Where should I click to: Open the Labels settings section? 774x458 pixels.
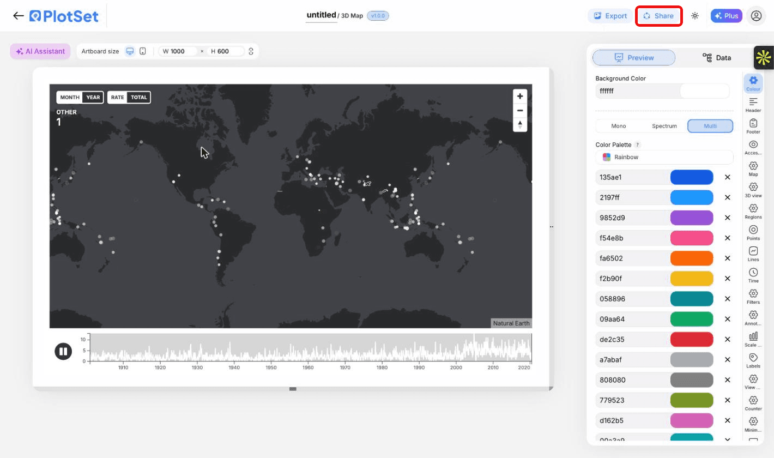753,360
